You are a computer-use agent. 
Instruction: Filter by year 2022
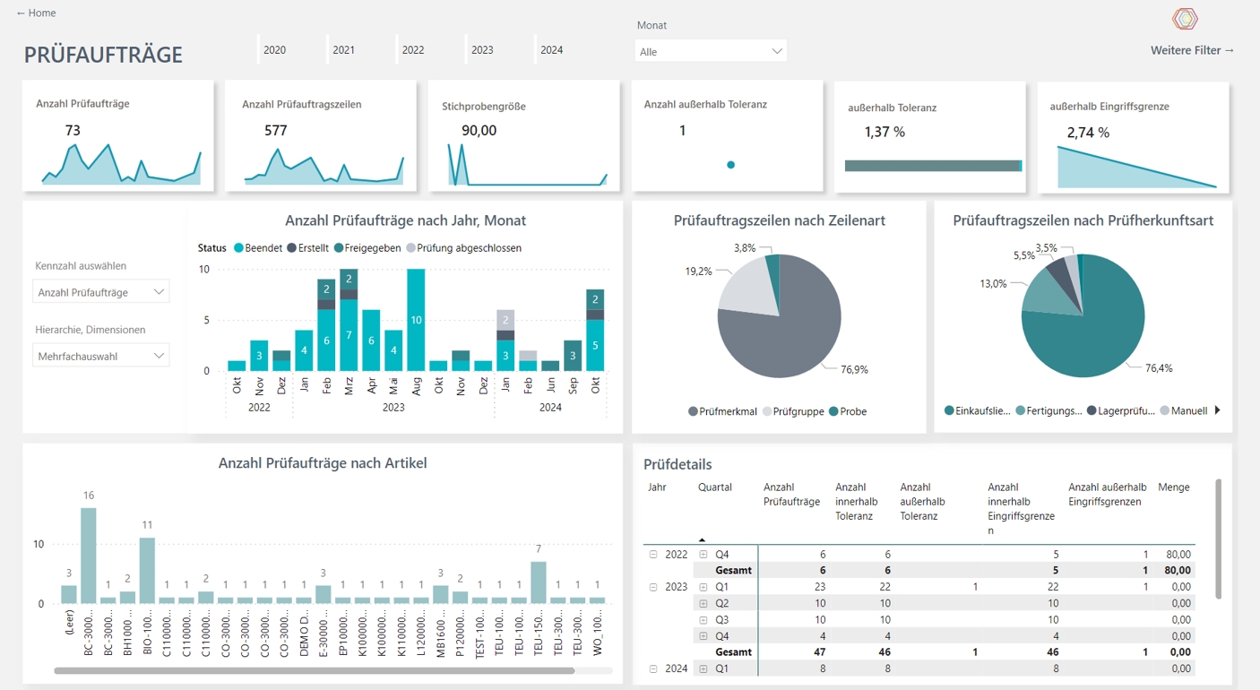point(413,50)
